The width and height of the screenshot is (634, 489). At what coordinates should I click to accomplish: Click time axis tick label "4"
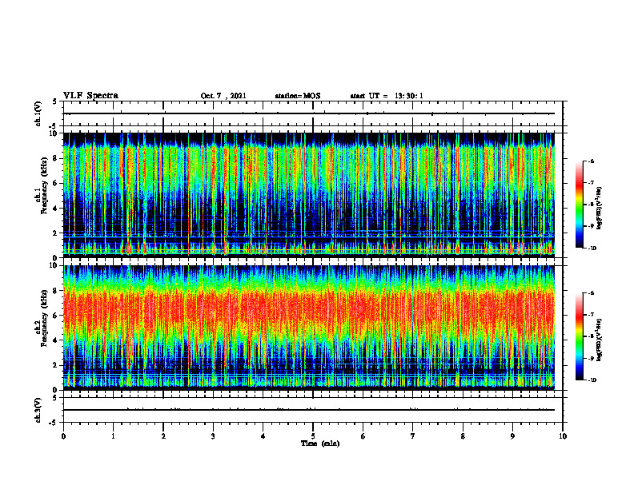pyautogui.click(x=263, y=436)
